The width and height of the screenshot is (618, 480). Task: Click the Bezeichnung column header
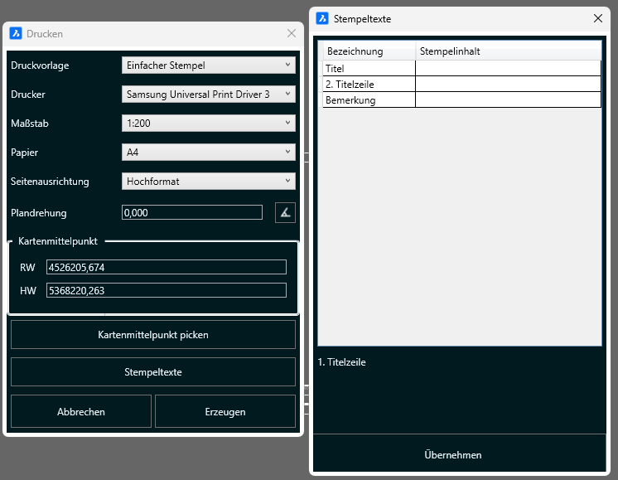click(369, 51)
